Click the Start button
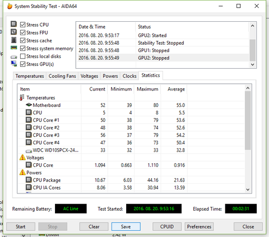Screen dimensions: 269x237 pos(21,226)
